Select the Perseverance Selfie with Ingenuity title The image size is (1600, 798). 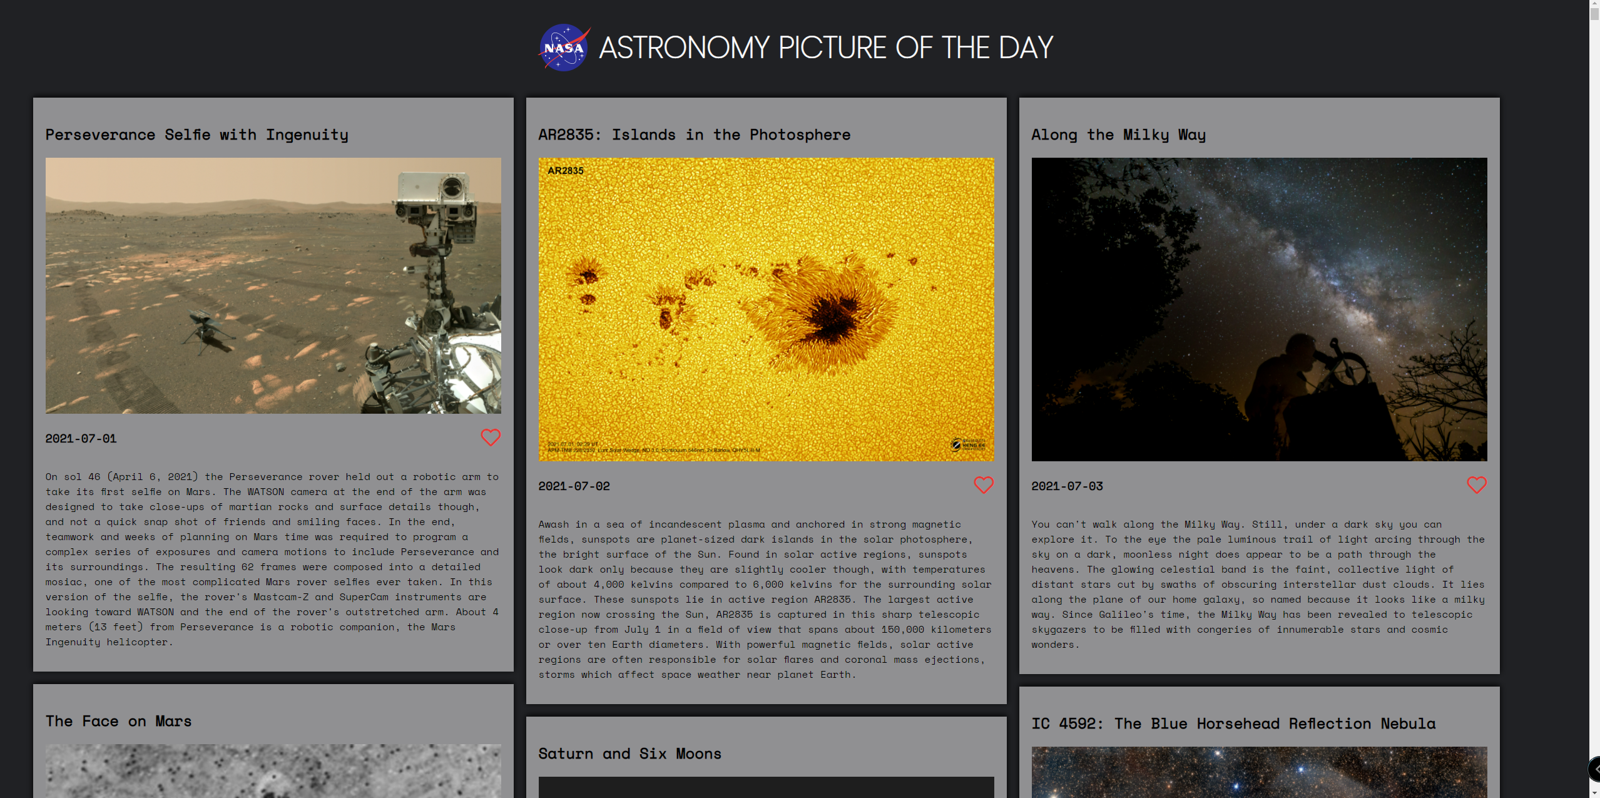click(196, 135)
